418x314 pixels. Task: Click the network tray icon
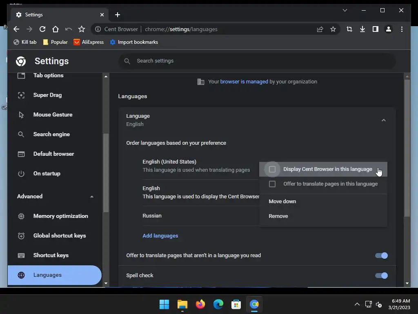369,304
